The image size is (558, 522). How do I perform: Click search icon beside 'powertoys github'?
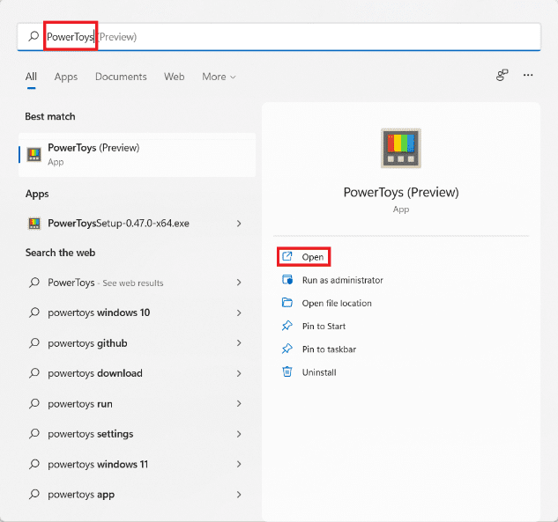tap(34, 343)
